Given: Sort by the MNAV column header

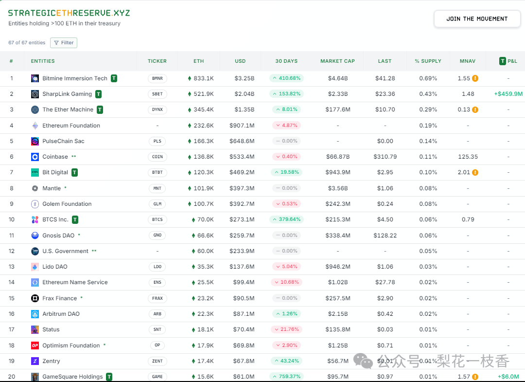Looking at the screenshot, I should click(468, 61).
